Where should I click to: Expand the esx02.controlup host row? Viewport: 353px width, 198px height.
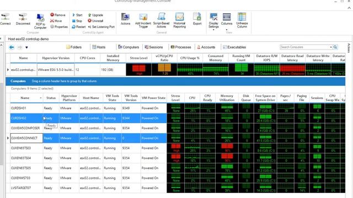8,70
